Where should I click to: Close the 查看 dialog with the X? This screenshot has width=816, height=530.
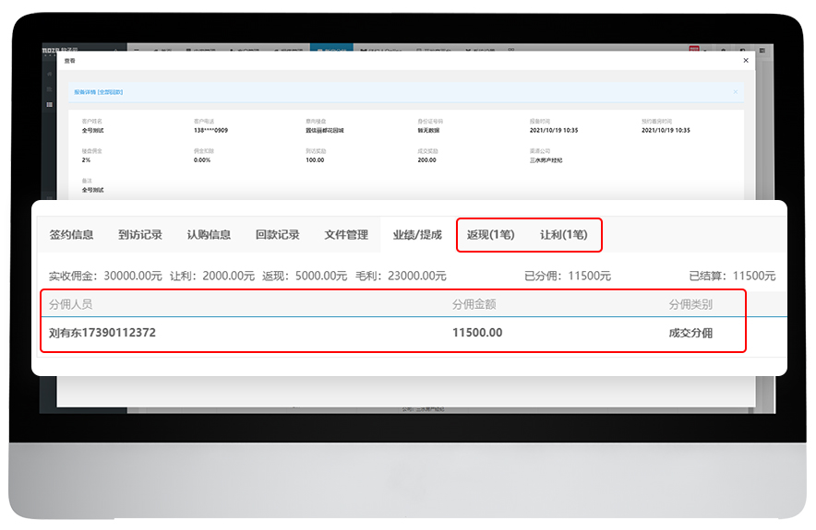tap(746, 60)
